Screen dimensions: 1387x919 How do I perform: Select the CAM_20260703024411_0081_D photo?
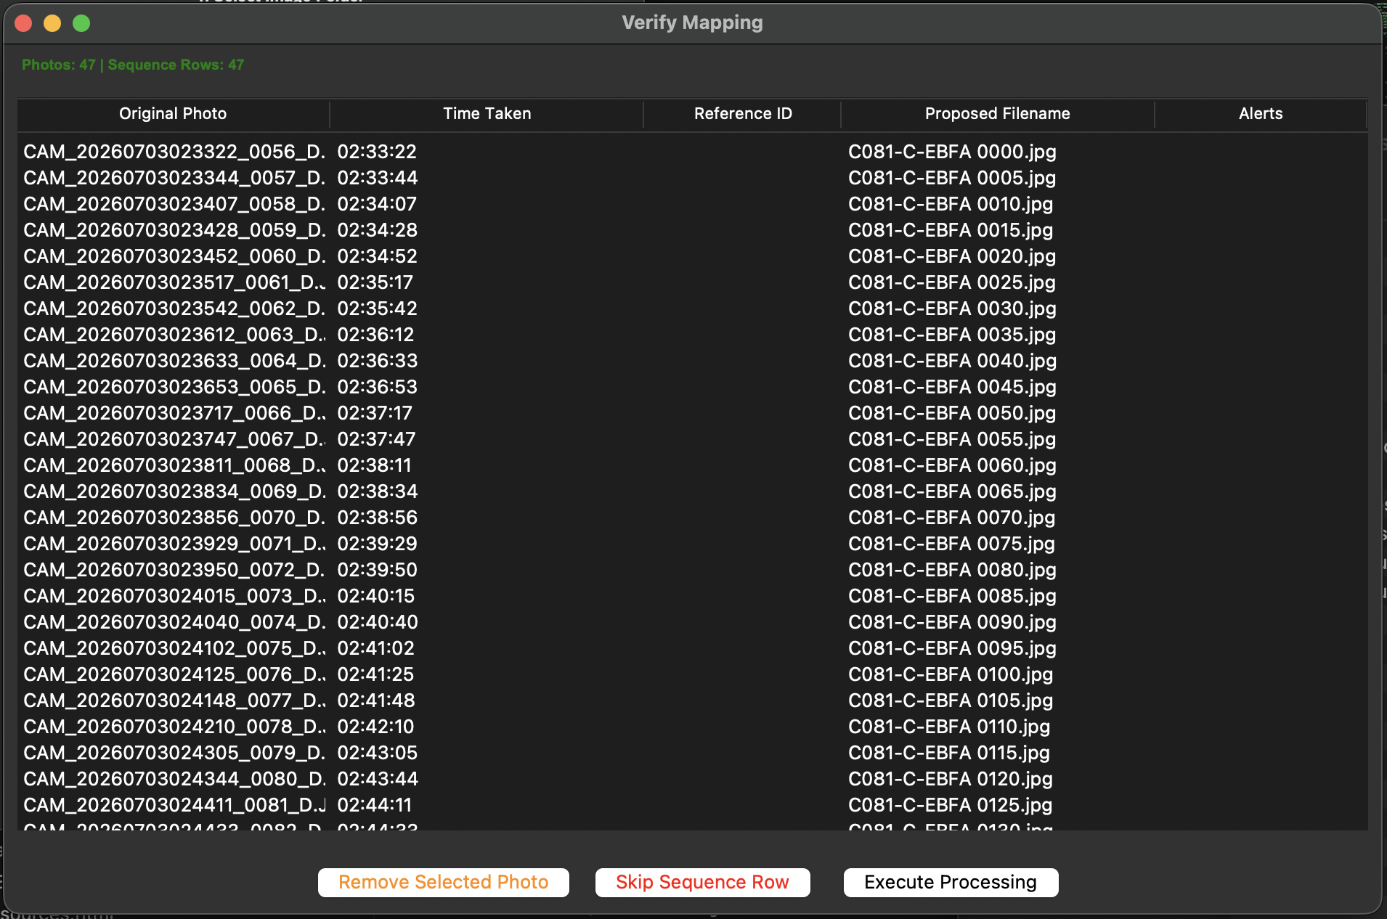pos(174,805)
